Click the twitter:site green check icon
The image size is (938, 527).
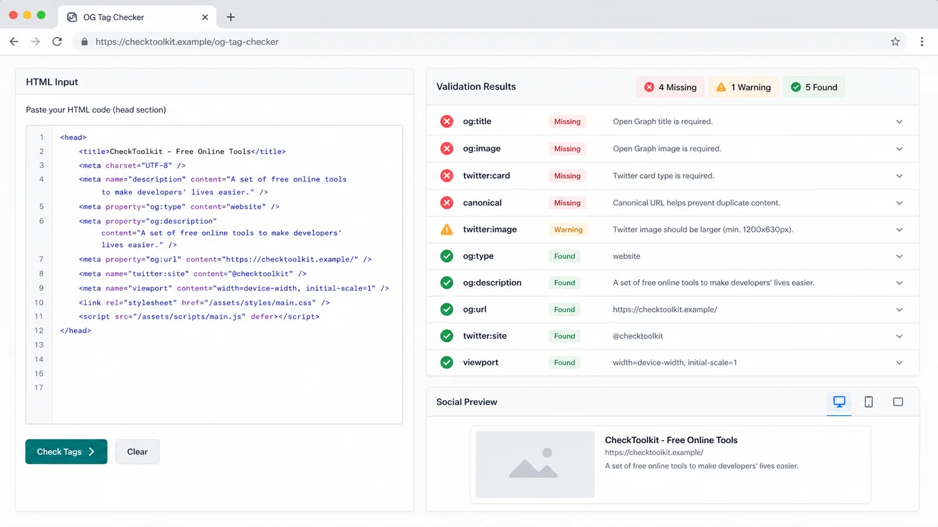(447, 336)
